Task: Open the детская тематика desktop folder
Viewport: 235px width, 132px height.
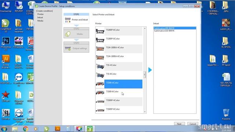Action: [x=19, y=26]
